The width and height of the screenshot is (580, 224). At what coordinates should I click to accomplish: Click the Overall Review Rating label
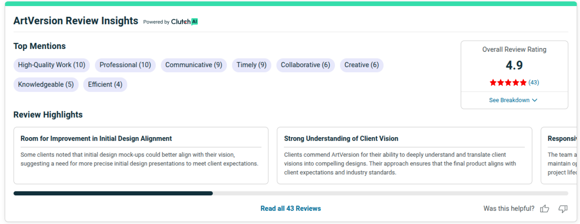click(x=514, y=49)
